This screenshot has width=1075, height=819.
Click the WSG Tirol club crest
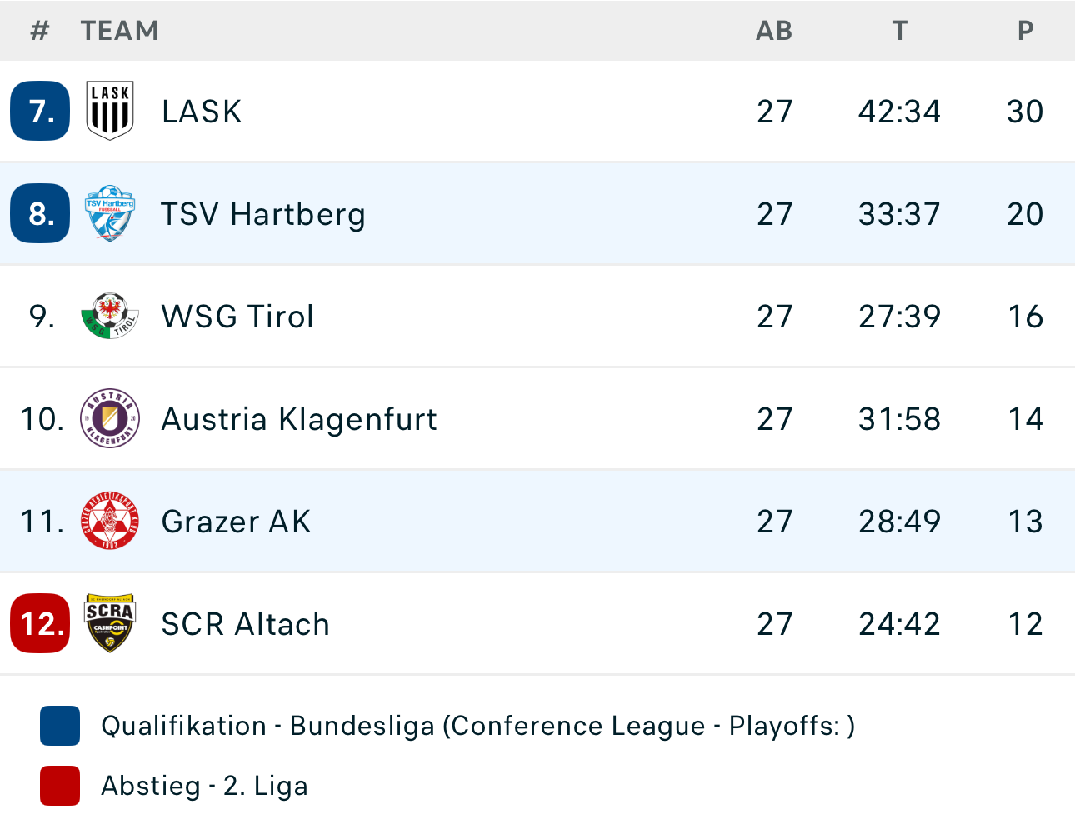click(110, 316)
